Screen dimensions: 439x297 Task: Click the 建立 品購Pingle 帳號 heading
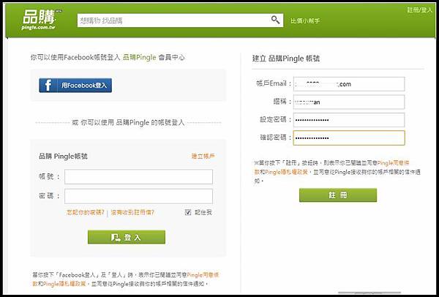click(286, 59)
